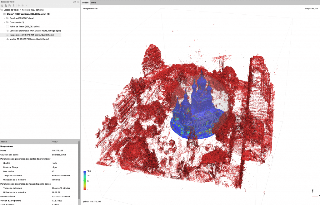The width and height of the screenshot is (320, 205).
Task: Click the Version du programme value 1.7.5.13229
Action: point(57,201)
